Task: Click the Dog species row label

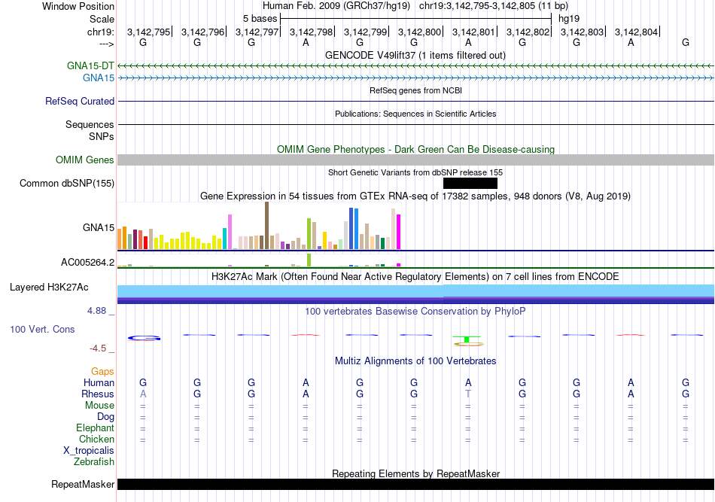Action: coord(106,416)
